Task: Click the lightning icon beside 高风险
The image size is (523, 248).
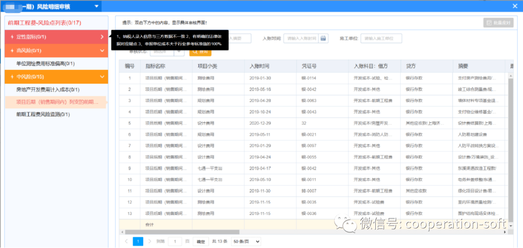Action: (x=12, y=50)
